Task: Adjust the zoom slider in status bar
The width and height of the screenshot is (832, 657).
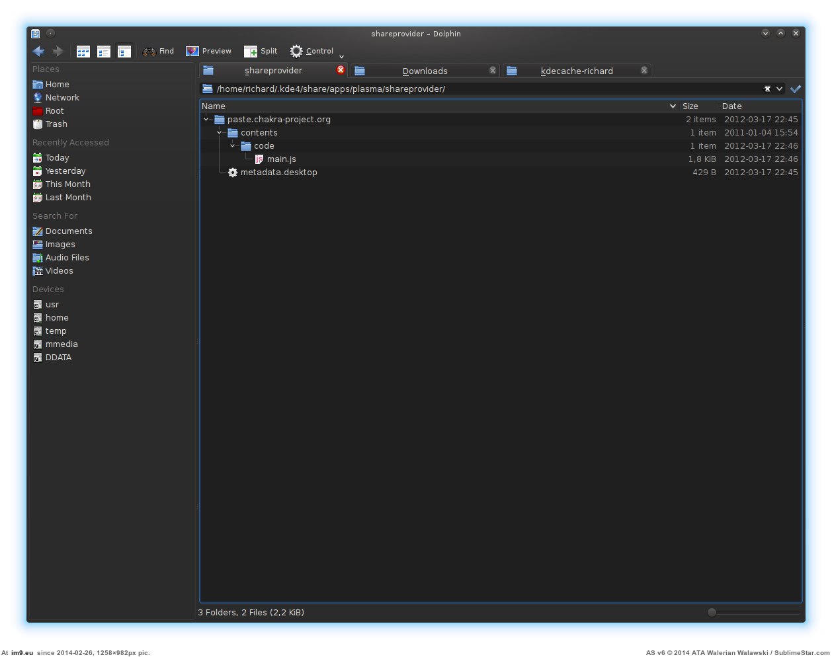Action: (712, 612)
